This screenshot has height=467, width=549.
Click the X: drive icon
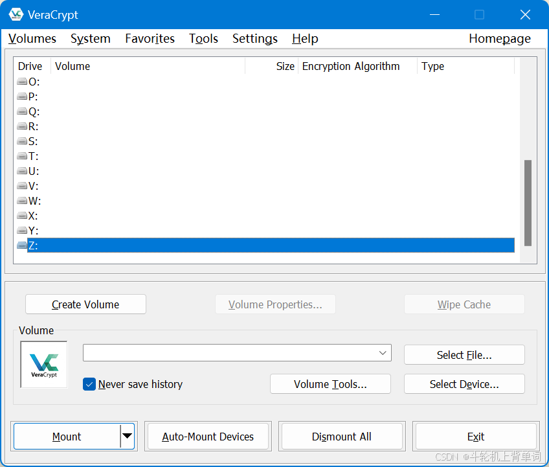click(x=22, y=216)
